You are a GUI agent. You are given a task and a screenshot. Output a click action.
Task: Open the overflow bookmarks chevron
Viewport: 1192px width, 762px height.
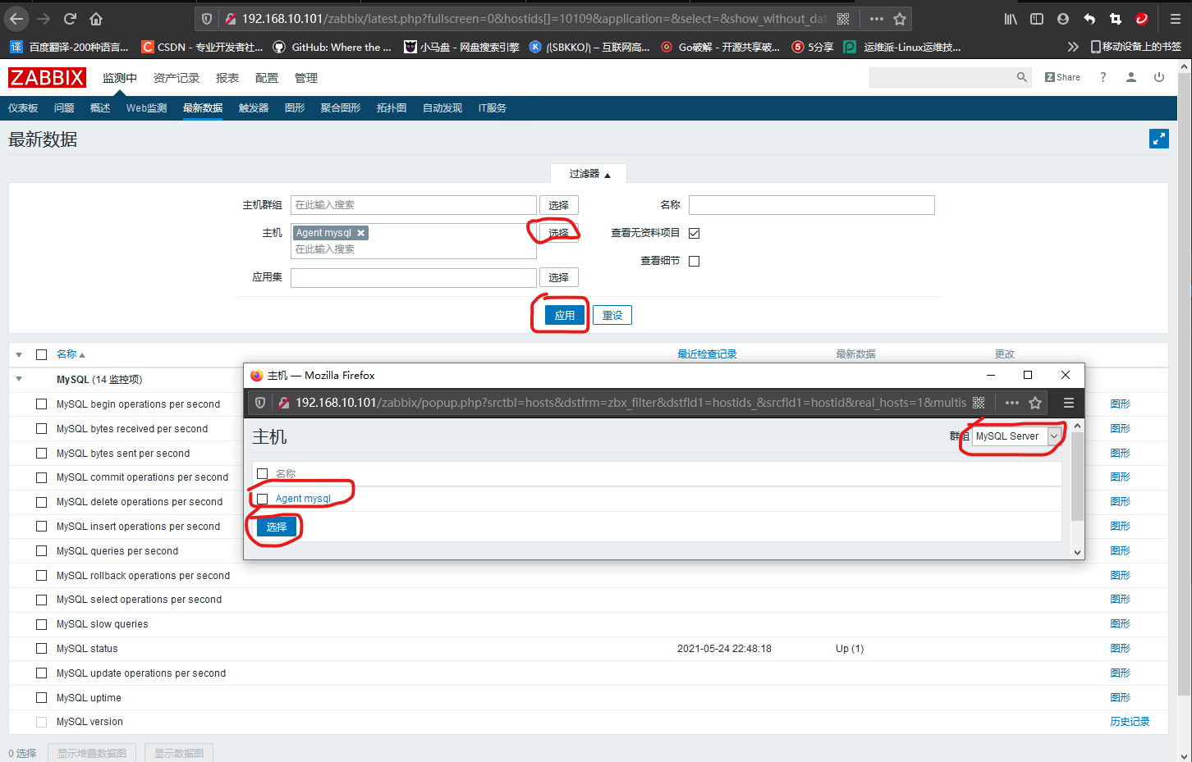[1072, 47]
